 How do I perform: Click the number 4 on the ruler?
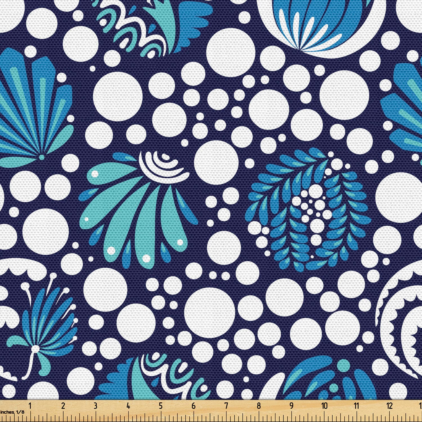(128, 406)
